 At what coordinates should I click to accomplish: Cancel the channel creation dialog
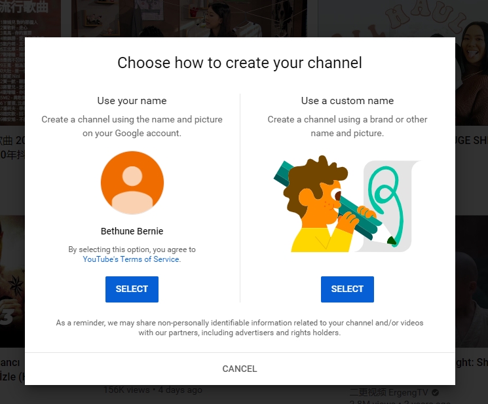(240, 369)
